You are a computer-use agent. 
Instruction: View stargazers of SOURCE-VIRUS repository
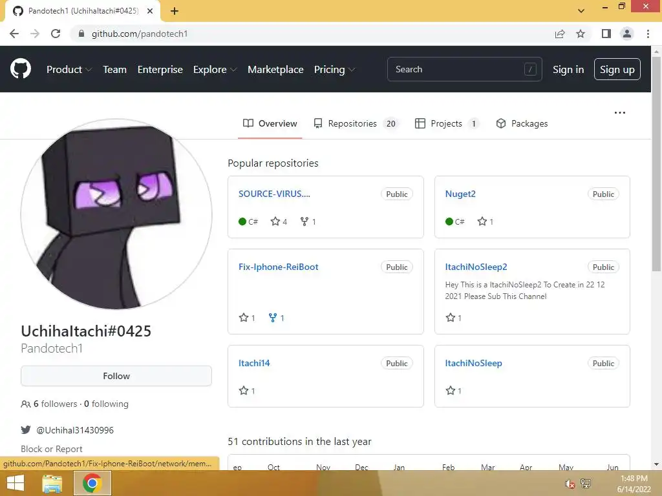[279, 222]
